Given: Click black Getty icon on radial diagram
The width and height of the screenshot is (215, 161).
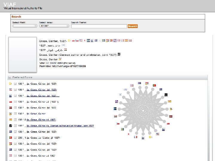Looking at the screenshot, I should [x=166, y=95].
